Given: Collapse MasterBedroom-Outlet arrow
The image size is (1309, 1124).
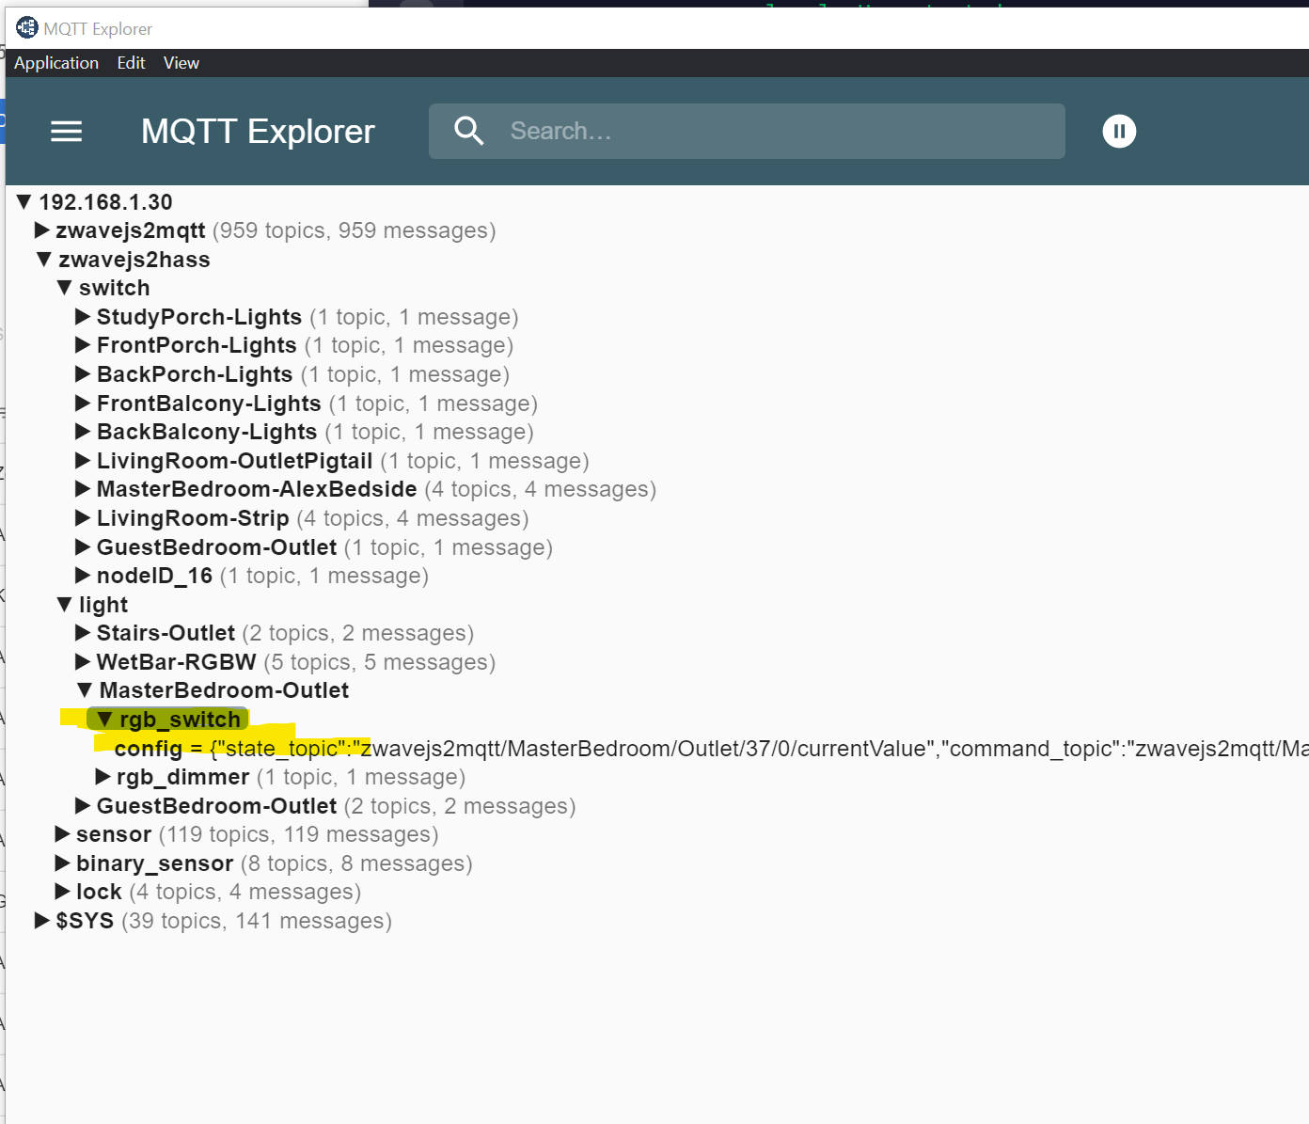Looking at the screenshot, I should coord(85,690).
